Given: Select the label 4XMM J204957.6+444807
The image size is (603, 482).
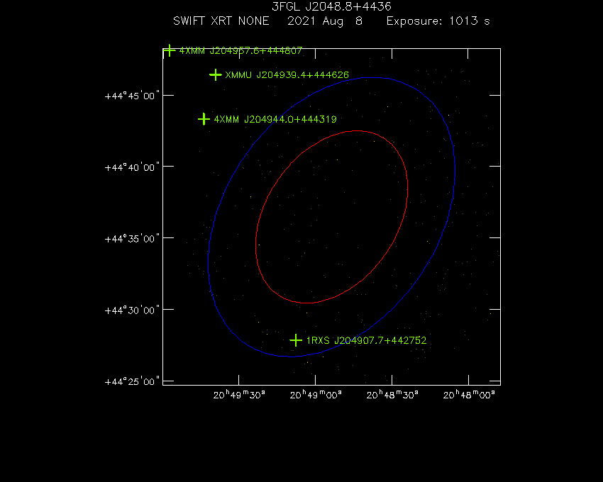Looking at the screenshot, I should [240, 51].
